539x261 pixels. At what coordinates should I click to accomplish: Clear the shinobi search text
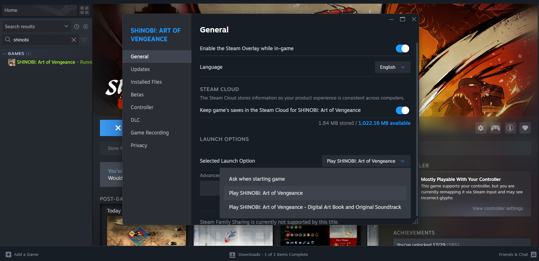point(74,40)
